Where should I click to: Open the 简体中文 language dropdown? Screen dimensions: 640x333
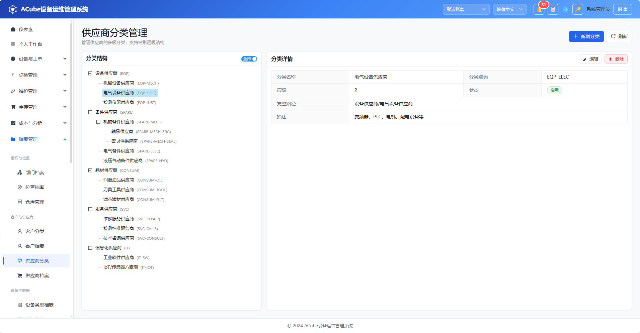click(x=509, y=9)
